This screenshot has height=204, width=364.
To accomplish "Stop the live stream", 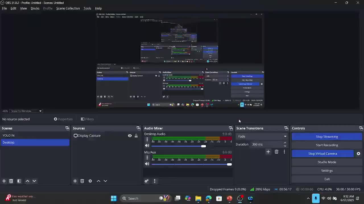I will click(x=327, y=137).
